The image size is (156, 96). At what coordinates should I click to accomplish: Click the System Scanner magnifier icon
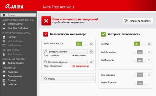click(x=4, y=24)
